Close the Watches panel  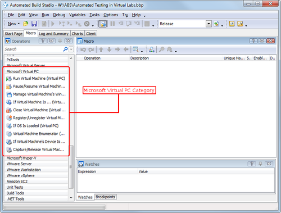[269, 164]
